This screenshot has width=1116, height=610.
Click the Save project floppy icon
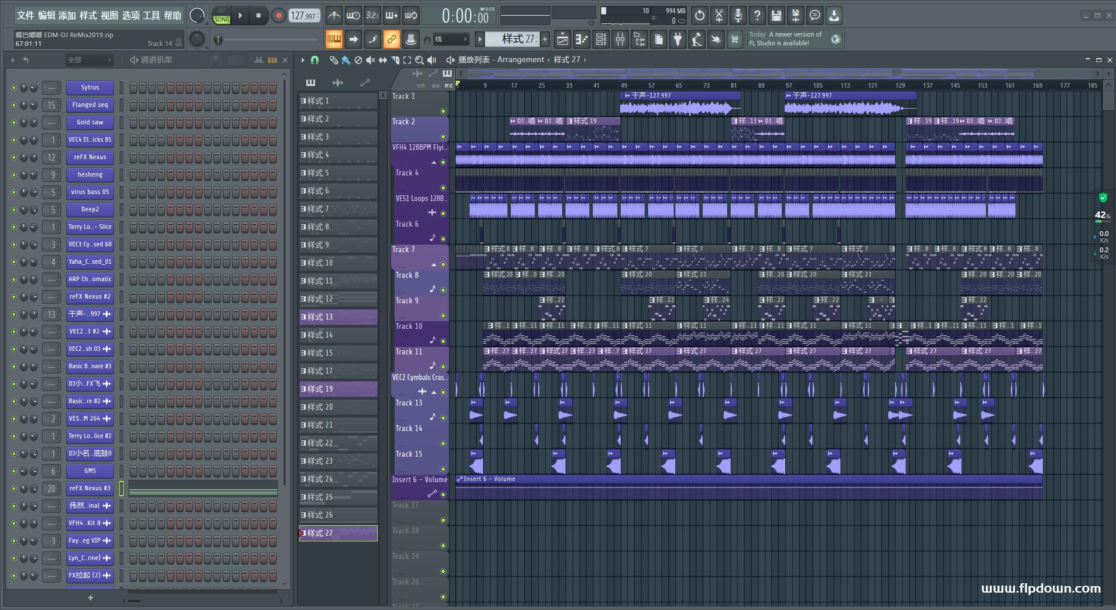coord(776,16)
